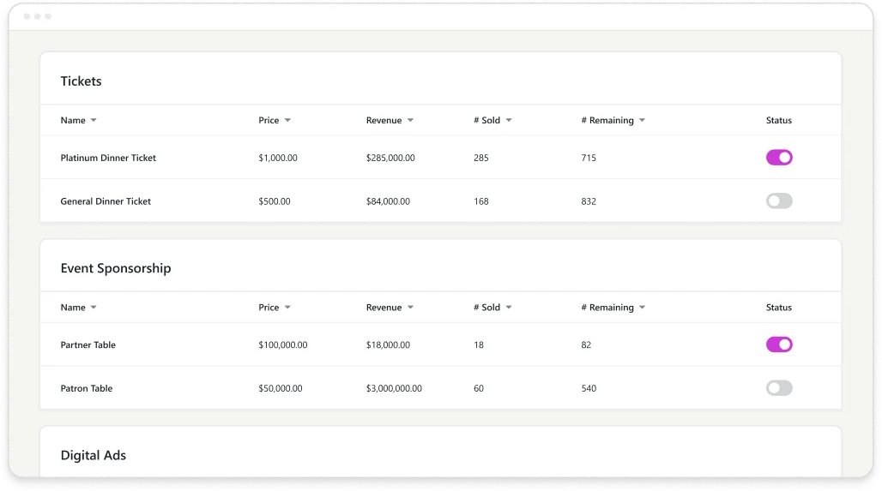
Task: Click the Tickets # Remaining sort arrow
Action: pyautogui.click(x=642, y=121)
